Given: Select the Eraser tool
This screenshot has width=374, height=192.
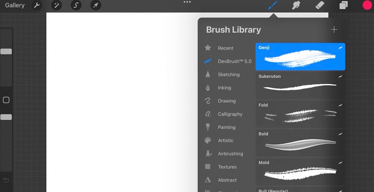Looking at the screenshot, I should (x=319, y=5).
